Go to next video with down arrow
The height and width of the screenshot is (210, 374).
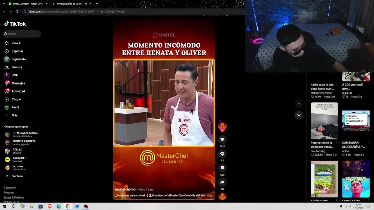[299, 115]
